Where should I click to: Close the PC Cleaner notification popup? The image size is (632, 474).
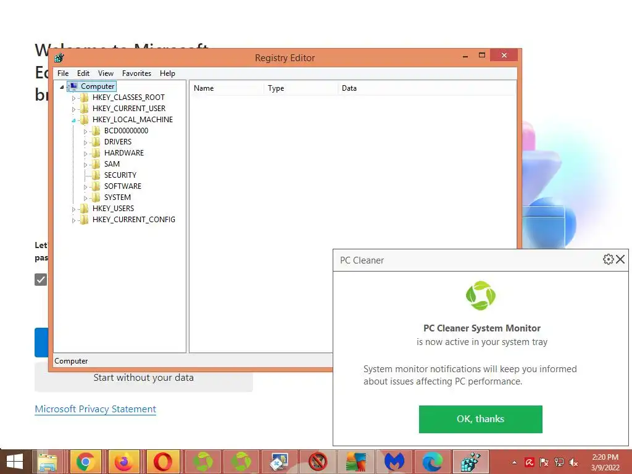point(620,259)
